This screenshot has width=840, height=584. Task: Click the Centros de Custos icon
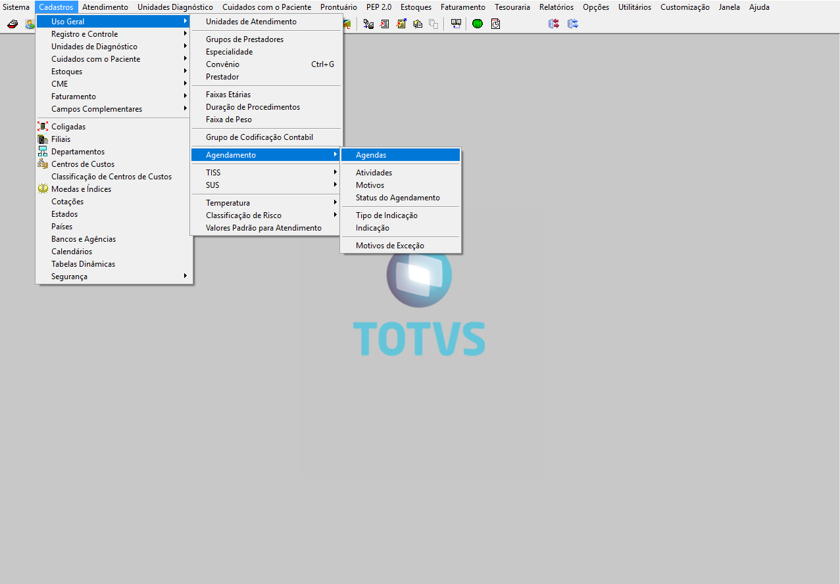tap(43, 164)
